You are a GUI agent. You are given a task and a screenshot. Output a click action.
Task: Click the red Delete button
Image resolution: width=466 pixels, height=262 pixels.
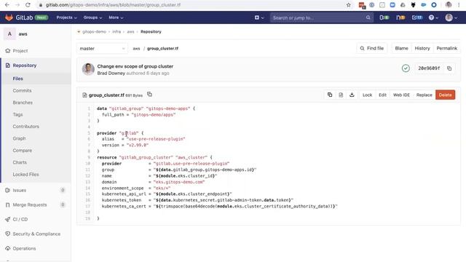tap(445, 95)
